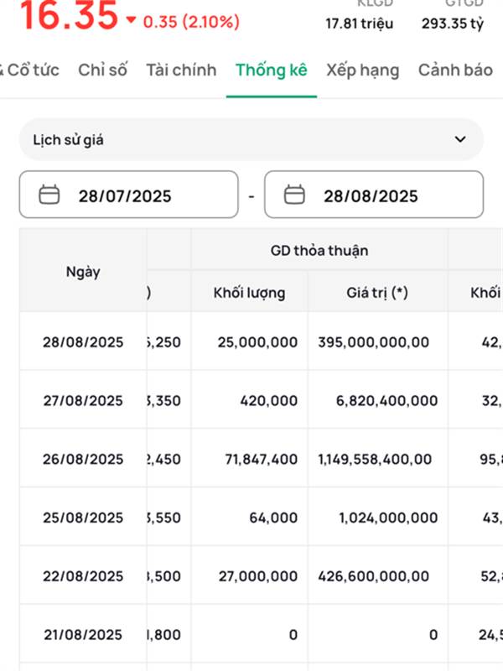Click calendar icon in start date field

50,195
